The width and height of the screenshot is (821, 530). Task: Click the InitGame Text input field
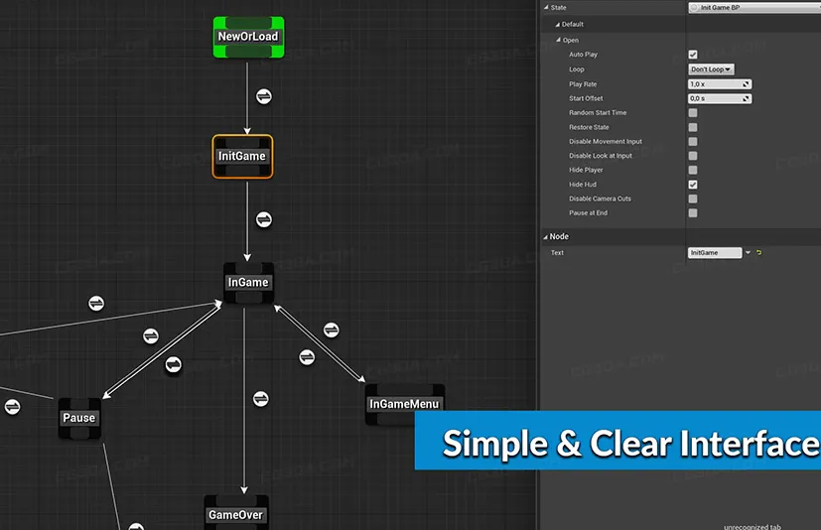715,252
